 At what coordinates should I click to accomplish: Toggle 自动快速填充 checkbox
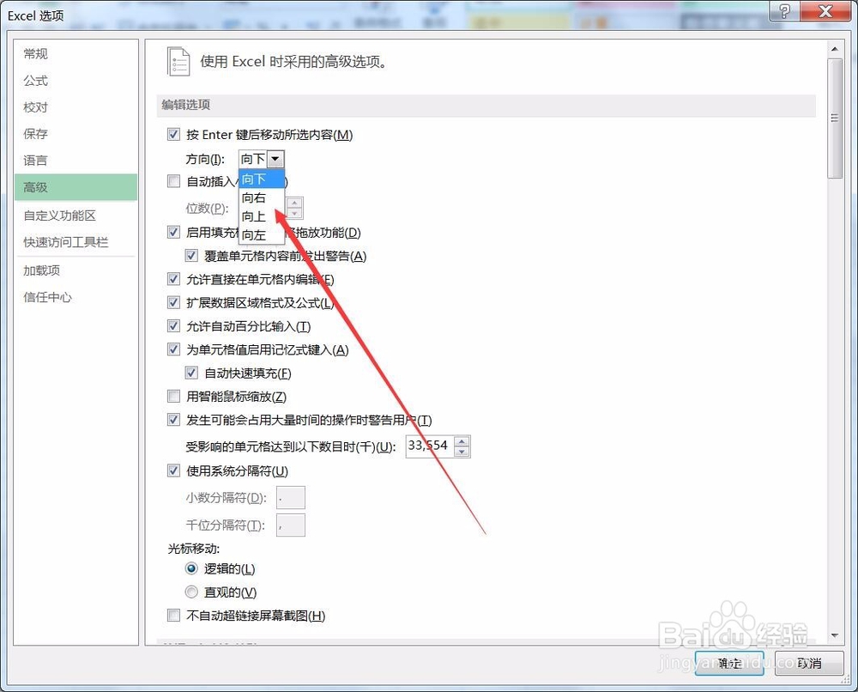(x=191, y=373)
